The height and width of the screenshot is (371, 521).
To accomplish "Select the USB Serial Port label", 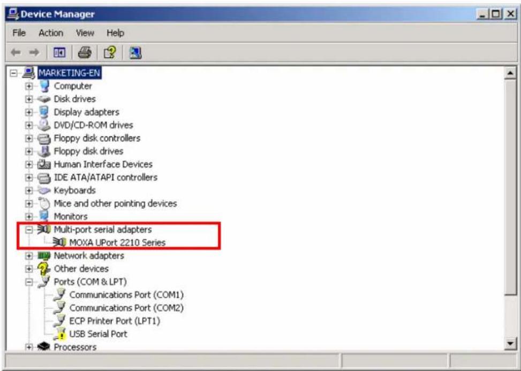I will click(98, 334).
